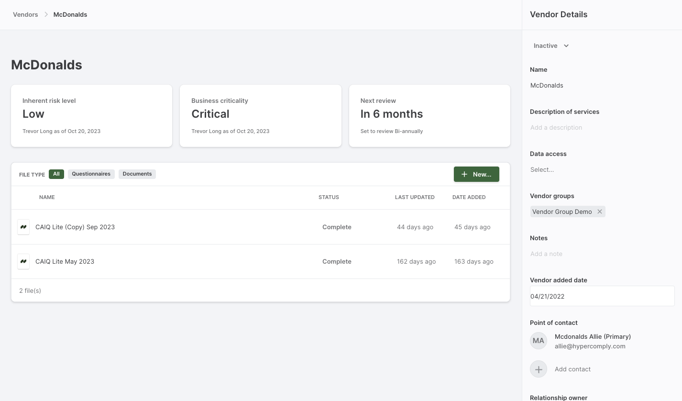
Task: Click Complete status of CAIQ Lite May 2023
Action: click(337, 261)
